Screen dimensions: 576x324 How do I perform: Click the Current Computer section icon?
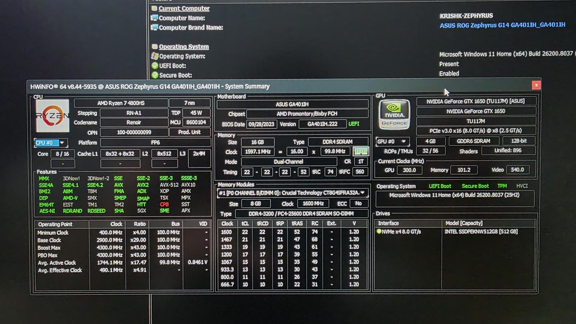pos(154,8)
